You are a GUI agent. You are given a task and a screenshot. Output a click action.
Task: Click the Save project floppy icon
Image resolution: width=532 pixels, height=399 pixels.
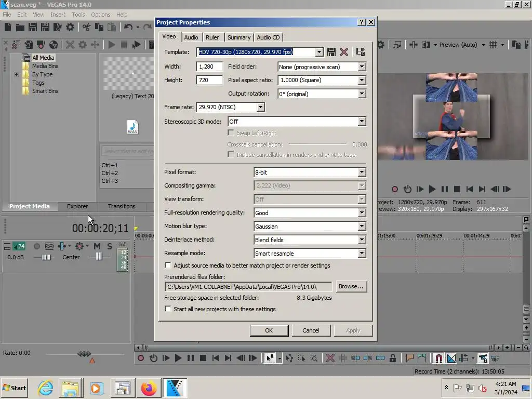[33, 27]
